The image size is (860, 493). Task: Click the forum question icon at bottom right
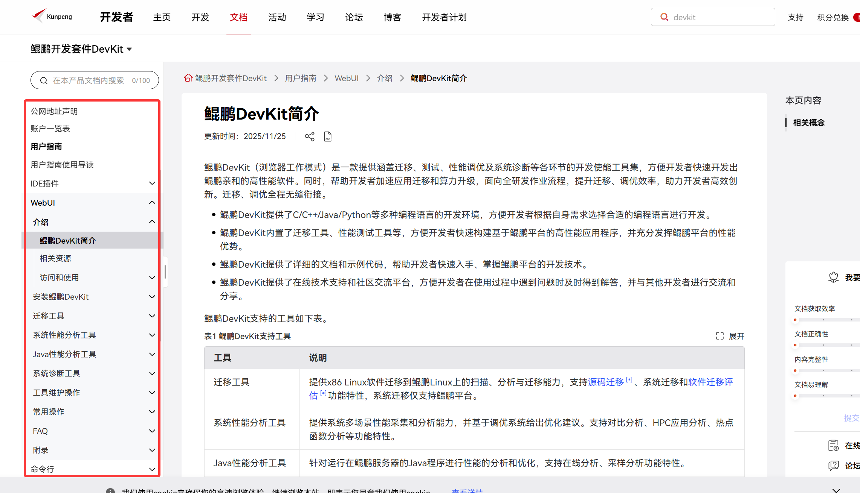[x=833, y=466]
